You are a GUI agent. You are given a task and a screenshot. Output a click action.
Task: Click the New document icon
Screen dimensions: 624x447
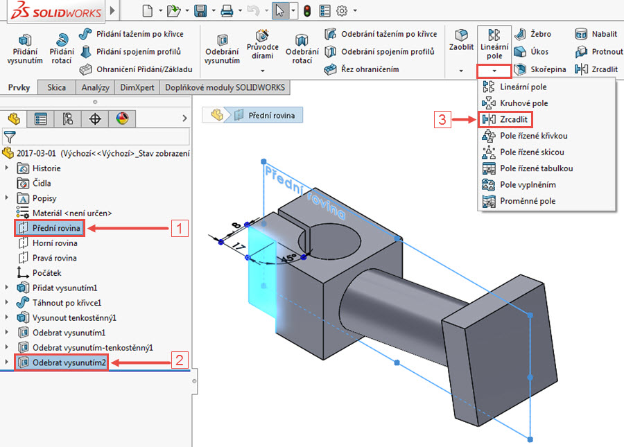coord(148,10)
